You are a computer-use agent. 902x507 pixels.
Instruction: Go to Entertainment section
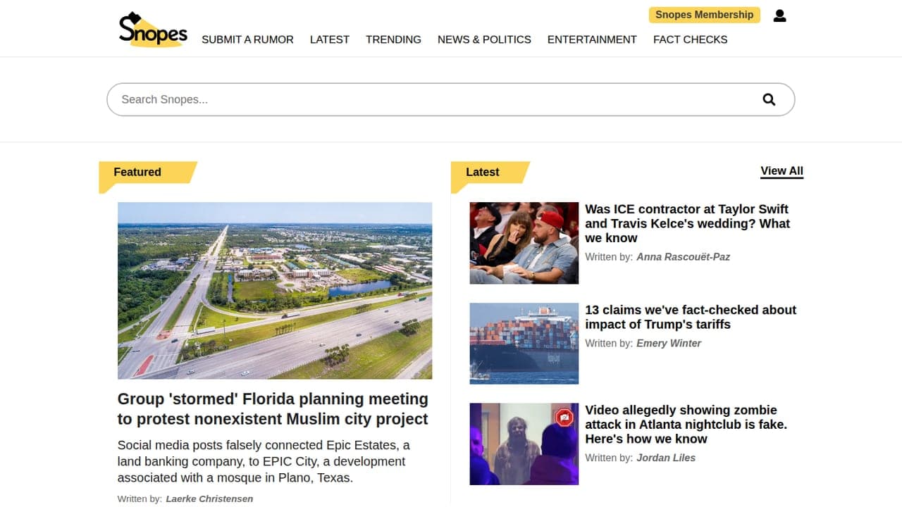click(x=592, y=39)
